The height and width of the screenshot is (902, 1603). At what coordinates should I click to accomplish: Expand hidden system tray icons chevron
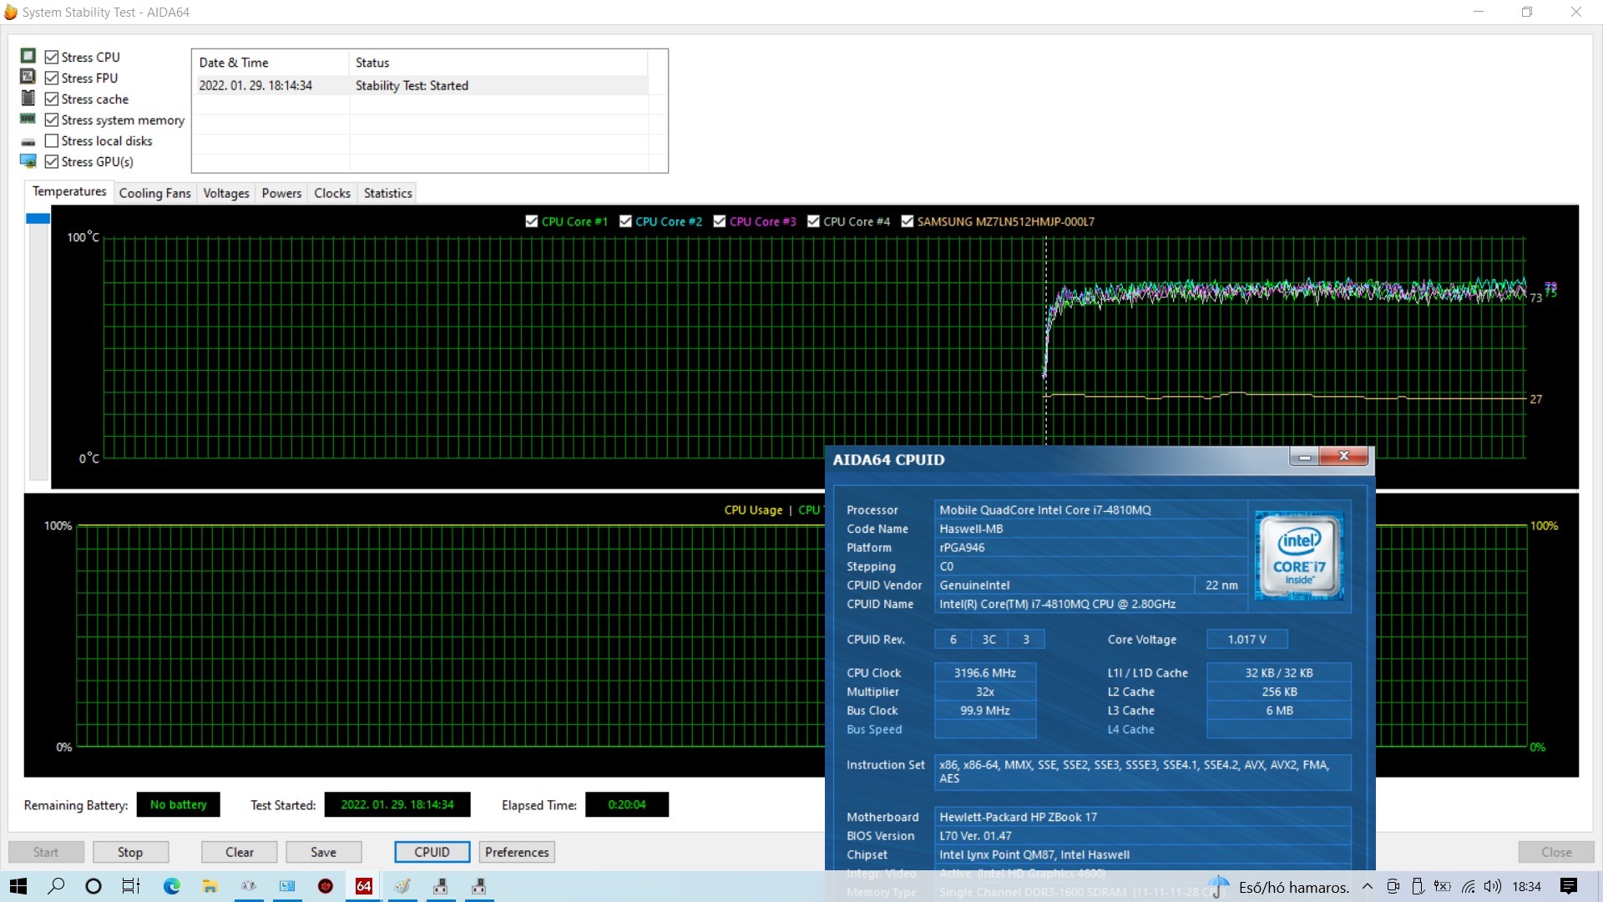tap(1368, 886)
